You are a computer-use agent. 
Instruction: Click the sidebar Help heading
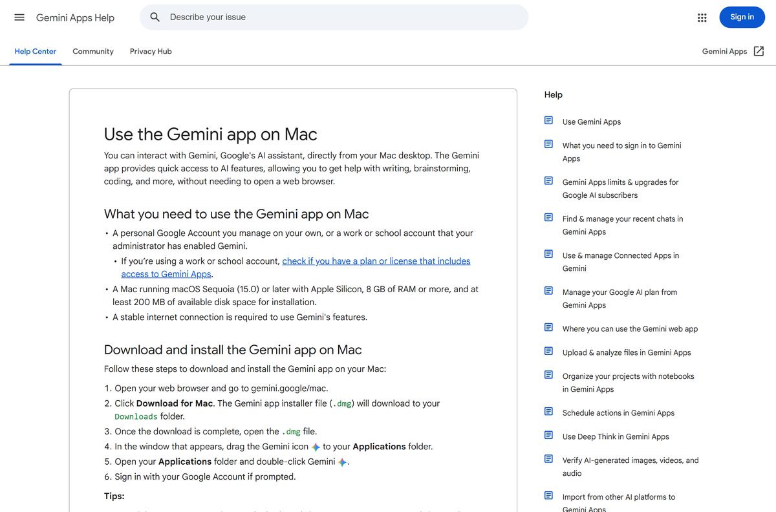(x=554, y=94)
